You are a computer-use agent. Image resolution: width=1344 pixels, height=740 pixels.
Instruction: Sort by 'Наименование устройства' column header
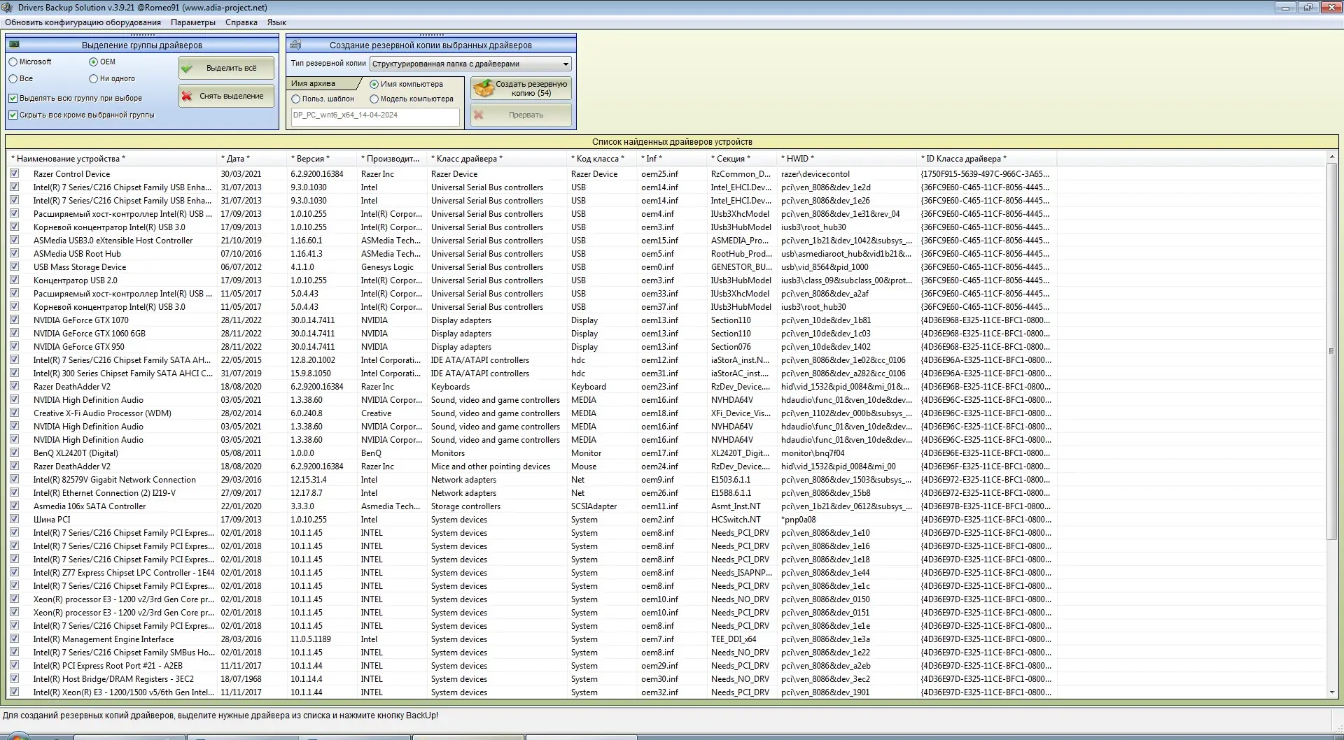click(x=111, y=159)
